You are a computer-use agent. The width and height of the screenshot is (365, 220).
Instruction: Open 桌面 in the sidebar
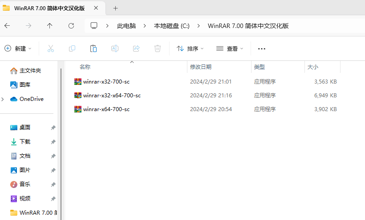pos(20,128)
